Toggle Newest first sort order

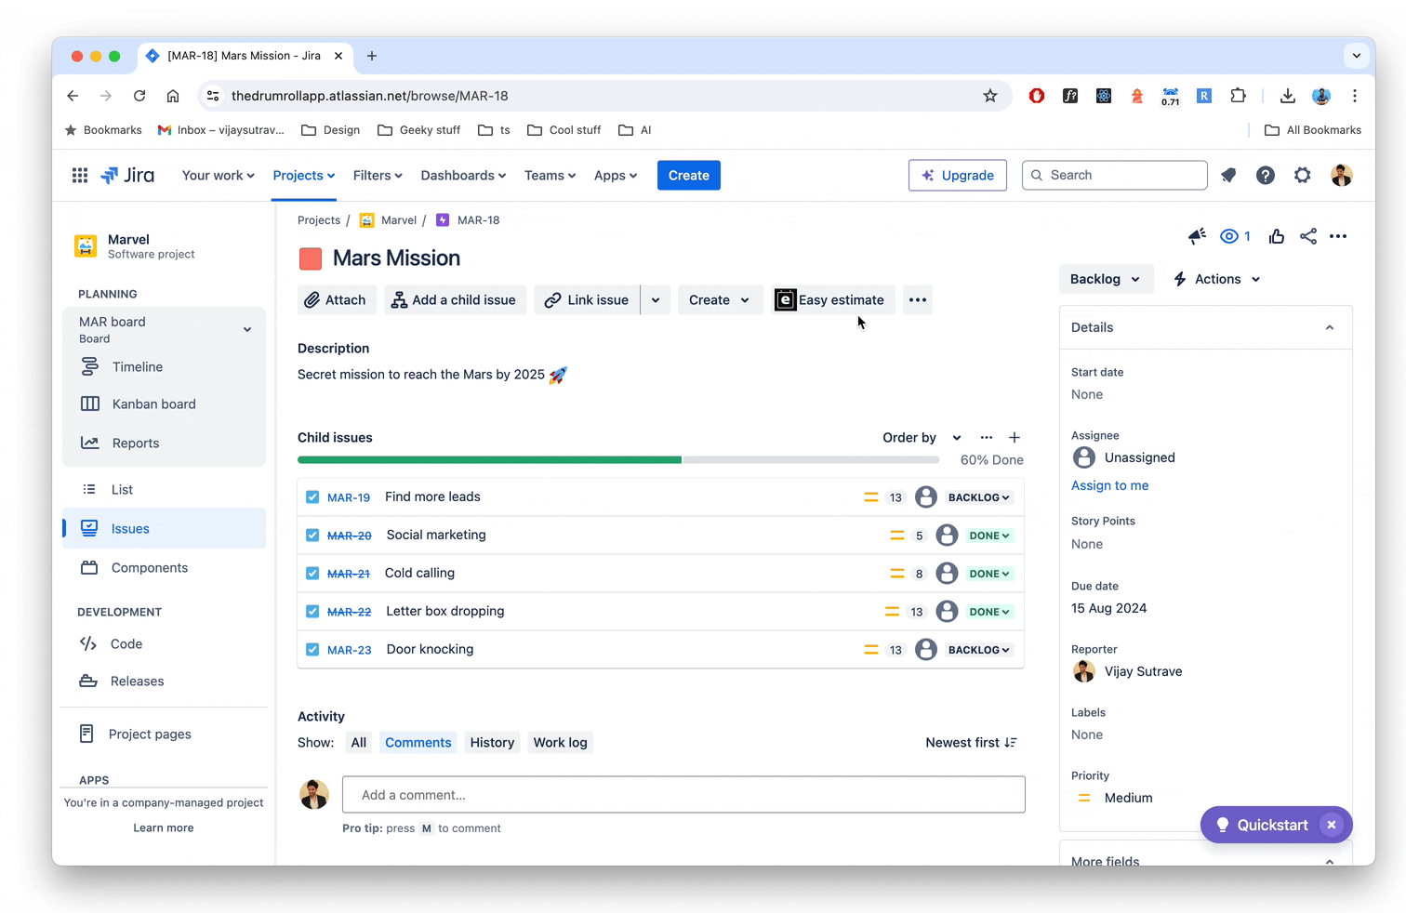tap(971, 742)
